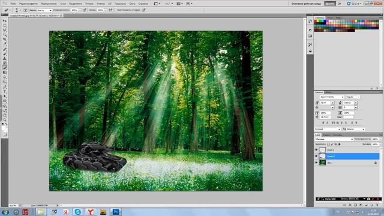Select the Pen tool
The height and width of the screenshot is (216, 384).
click(5, 86)
